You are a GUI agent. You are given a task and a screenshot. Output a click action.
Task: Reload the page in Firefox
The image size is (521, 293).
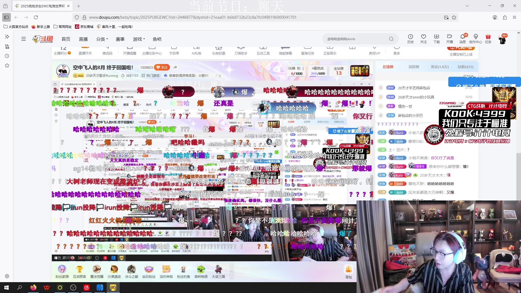coord(36,17)
